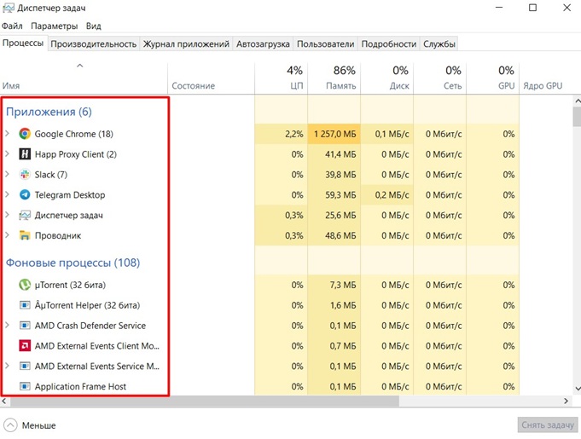
Task: Click the Google Chrome icon in process list
Action: (25, 134)
